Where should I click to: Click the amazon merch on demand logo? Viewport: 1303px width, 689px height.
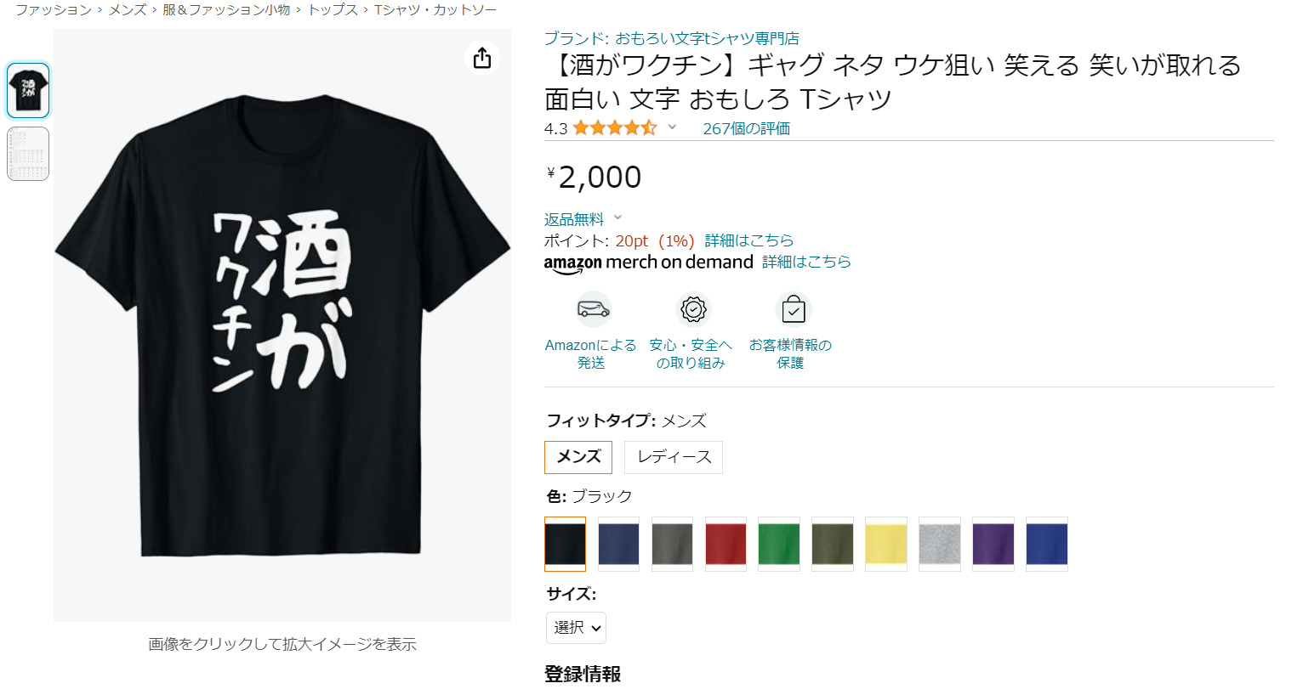(x=648, y=263)
